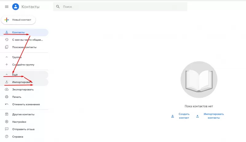This screenshot has height=142, width=246.
Task: Click the person icon next to Создать контакт
Action: [x=173, y=116]
